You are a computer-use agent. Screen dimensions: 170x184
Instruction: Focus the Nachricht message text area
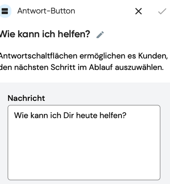coord(84,143)
